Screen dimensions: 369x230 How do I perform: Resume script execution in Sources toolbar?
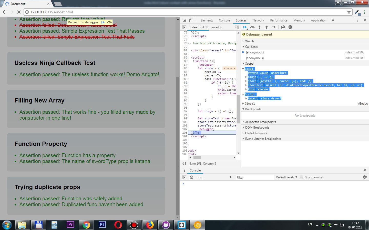coord(245,27)
